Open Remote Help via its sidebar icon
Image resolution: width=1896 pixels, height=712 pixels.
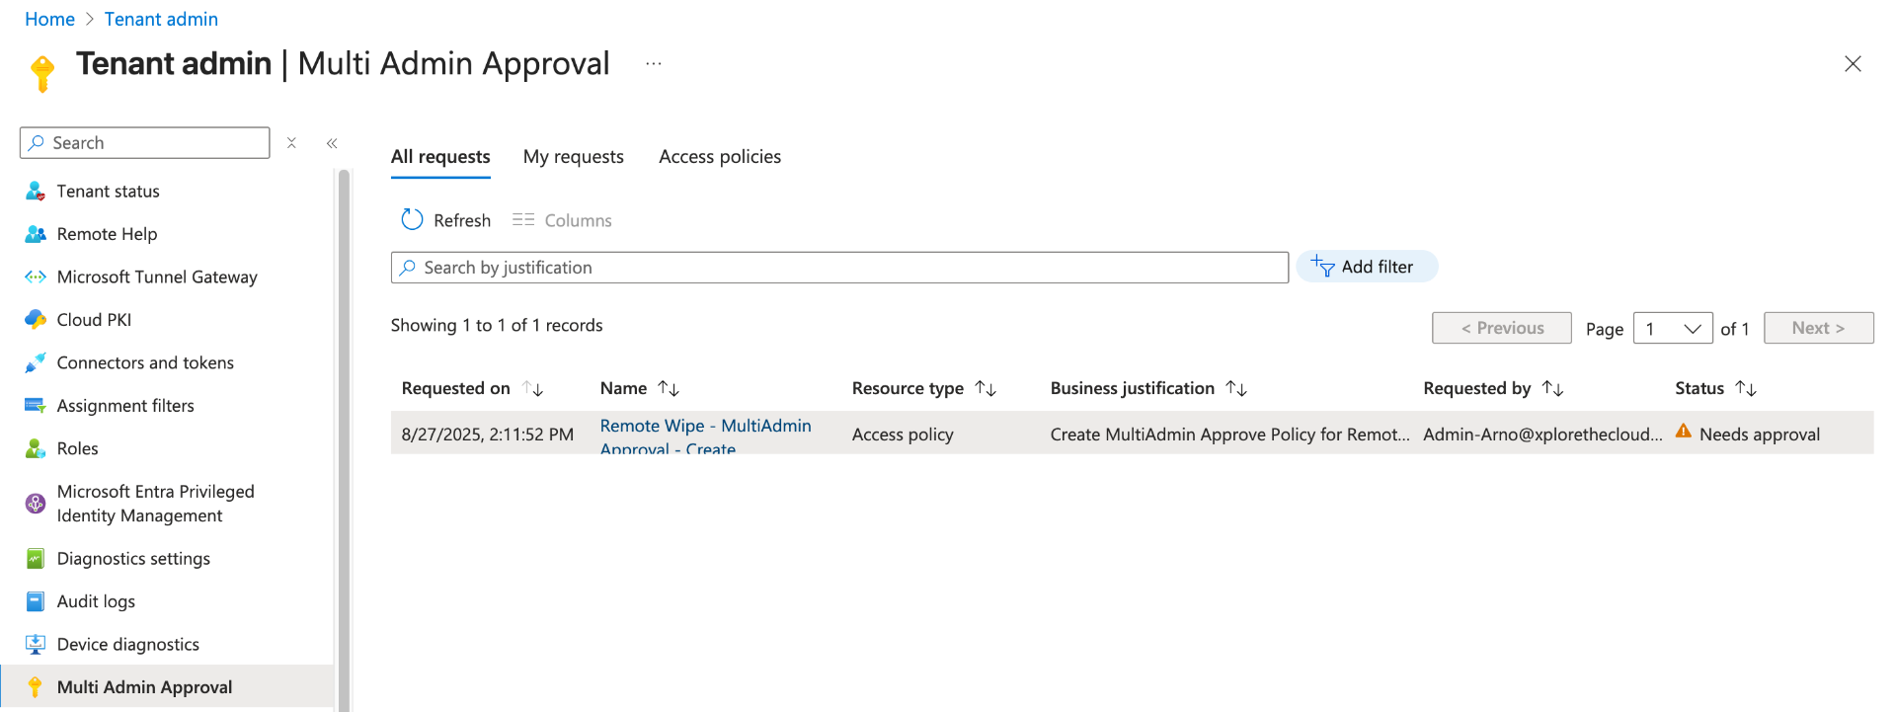36,234
